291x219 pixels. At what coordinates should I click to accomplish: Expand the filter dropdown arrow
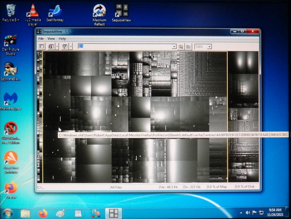[x=71, y=46]
